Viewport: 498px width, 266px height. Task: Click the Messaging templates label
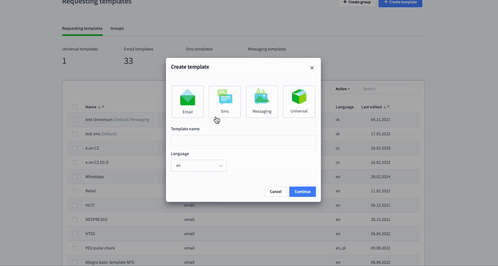point(267,49)
